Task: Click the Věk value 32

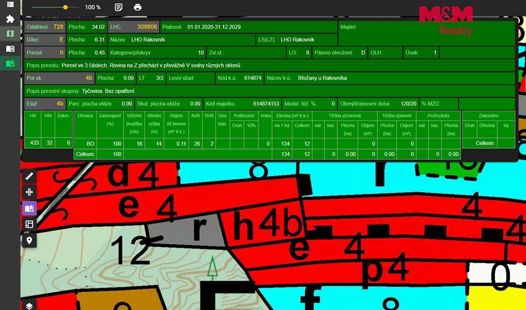Action: coord(49,143)
